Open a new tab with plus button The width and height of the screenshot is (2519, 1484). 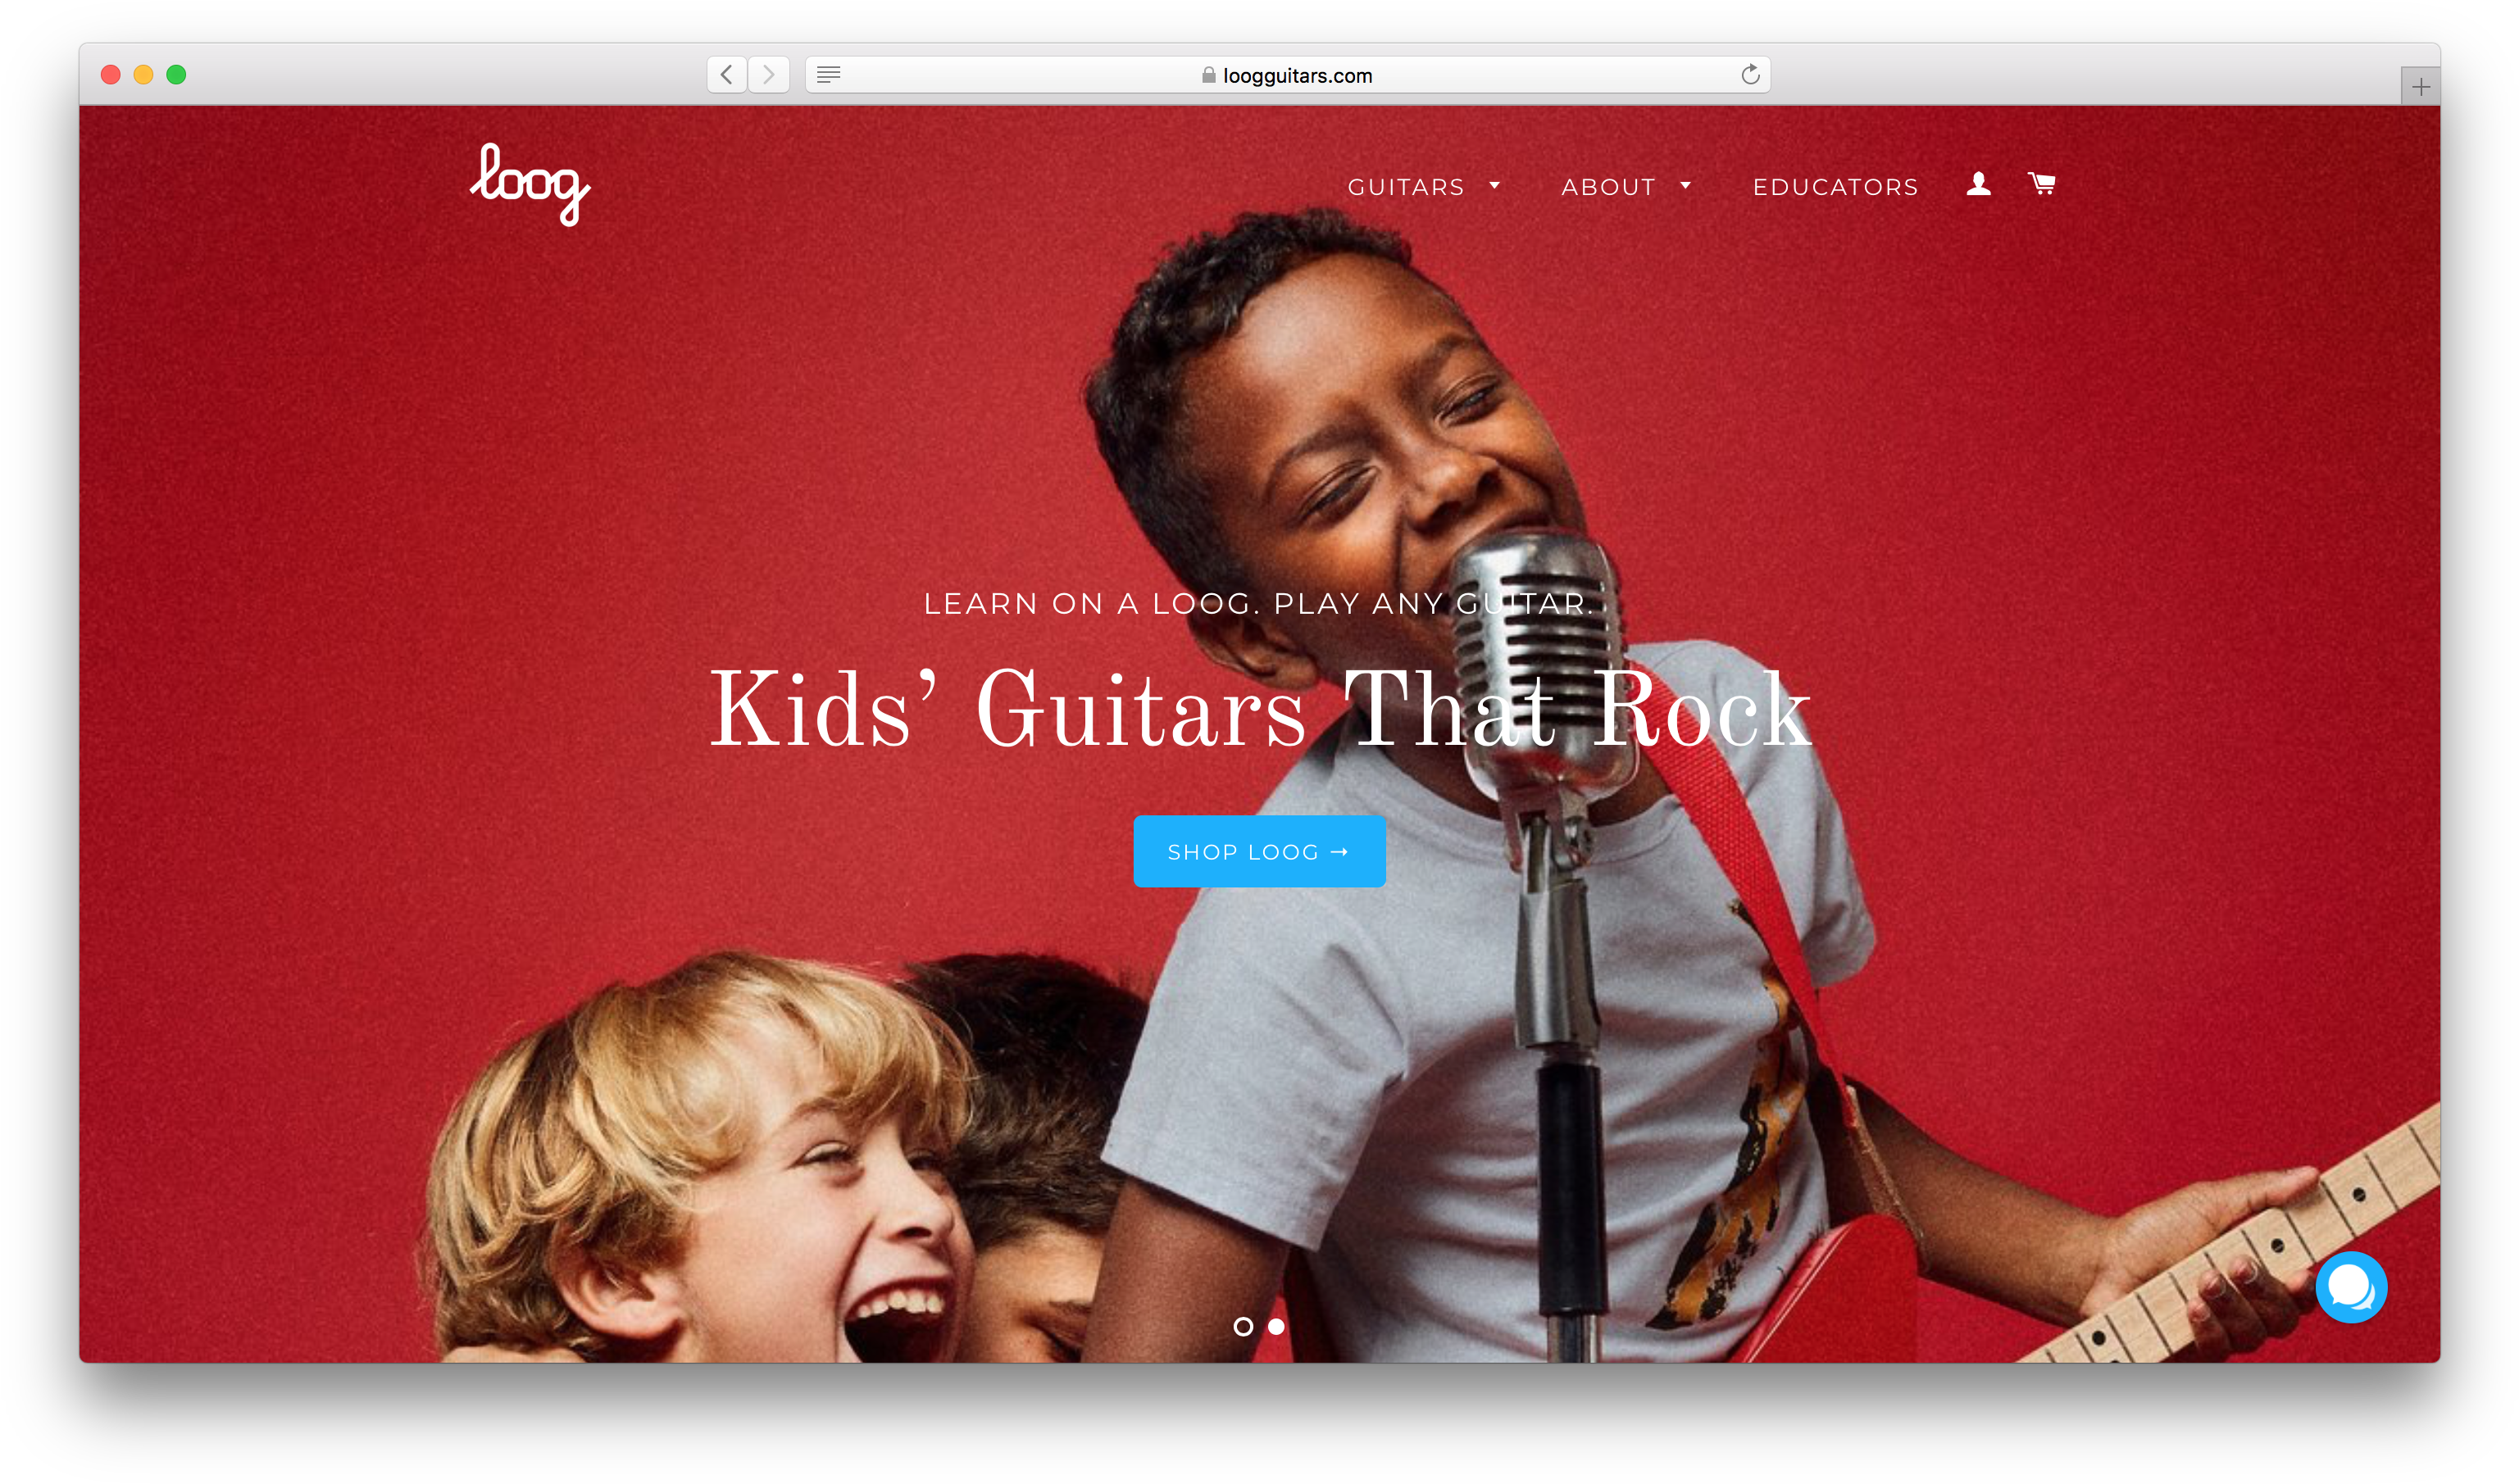tap(2421, 87)
